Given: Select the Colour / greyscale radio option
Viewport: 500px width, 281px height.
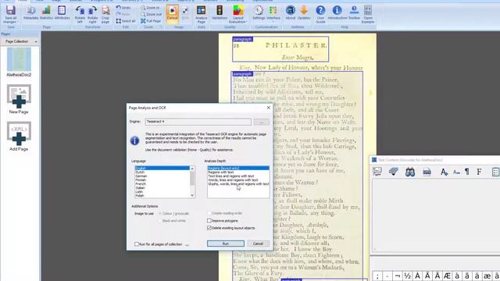Looking at the screenshot, I should coord(160,213).
